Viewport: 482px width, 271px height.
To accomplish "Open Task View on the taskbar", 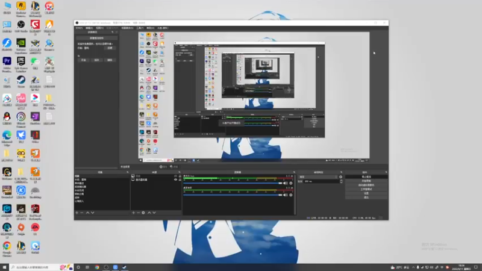I will point(87,267).
